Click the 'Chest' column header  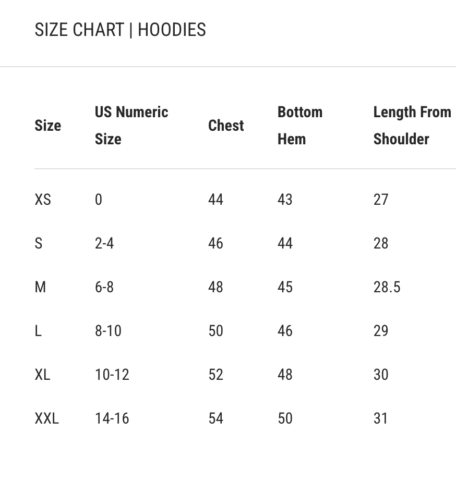click(226, 126)
